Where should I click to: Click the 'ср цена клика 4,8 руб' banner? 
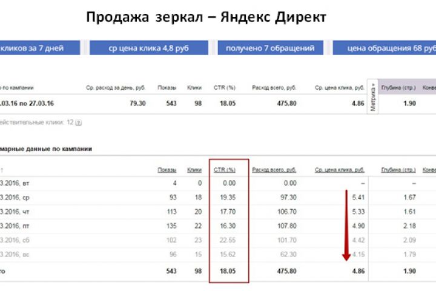[x=149, y=48]
